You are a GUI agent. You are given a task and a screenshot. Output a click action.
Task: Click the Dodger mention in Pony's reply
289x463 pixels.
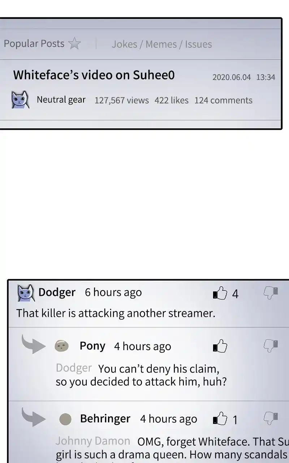pos(74,368)
